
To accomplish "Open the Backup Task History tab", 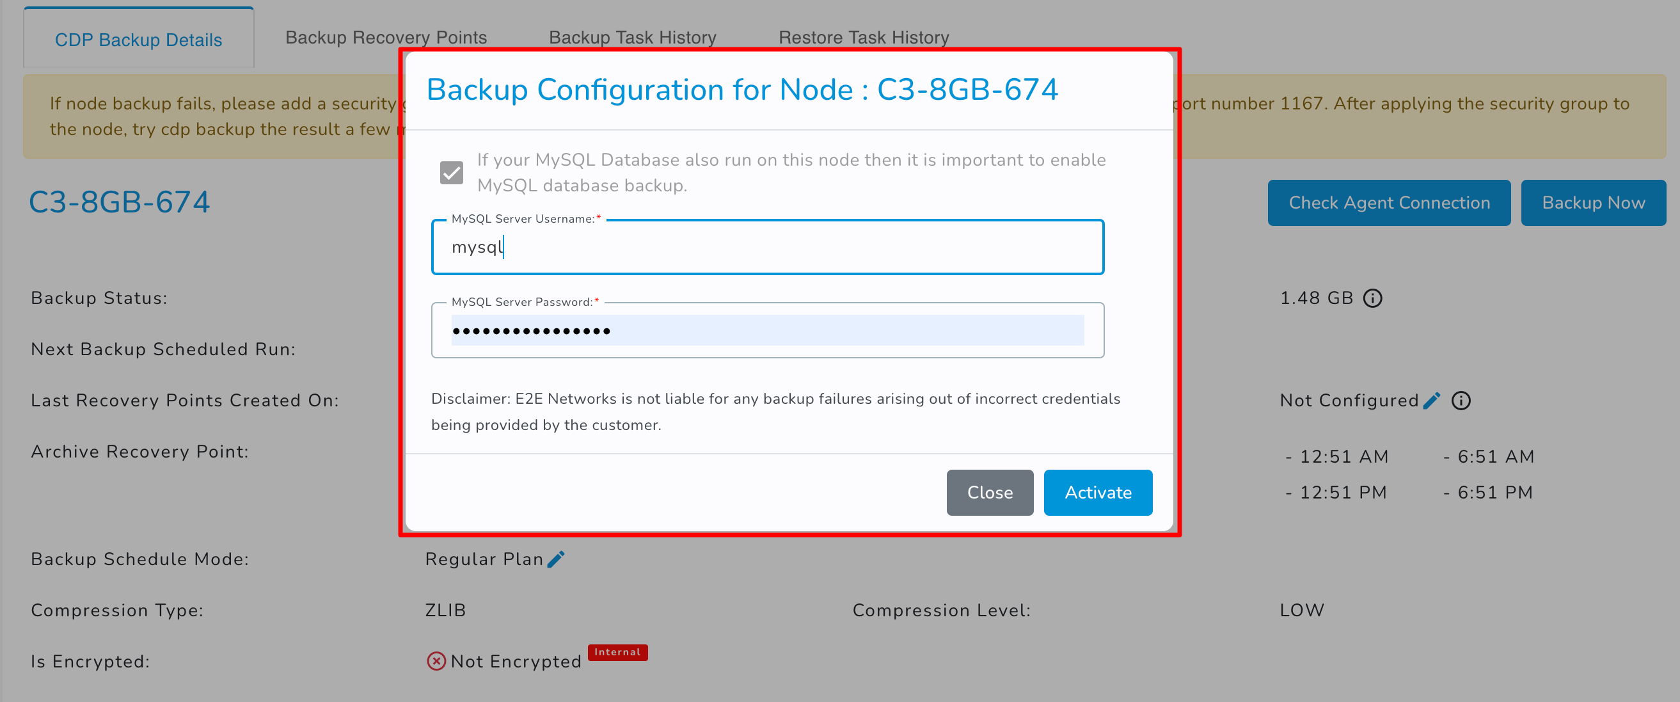I will (x=633, y=37).
